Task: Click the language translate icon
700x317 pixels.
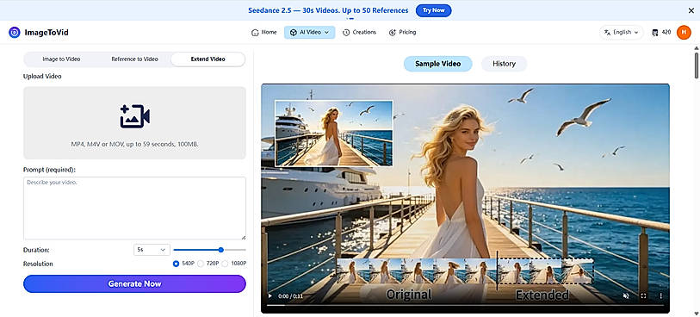Action: [x=607, y=32]
